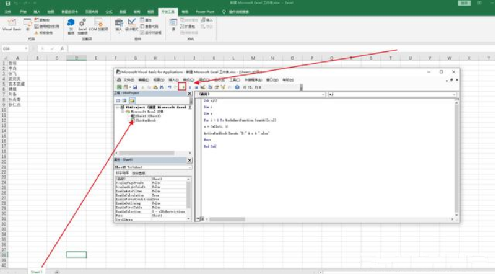Click the VBA Help question mark icon
496x274 pixels.
237,87
